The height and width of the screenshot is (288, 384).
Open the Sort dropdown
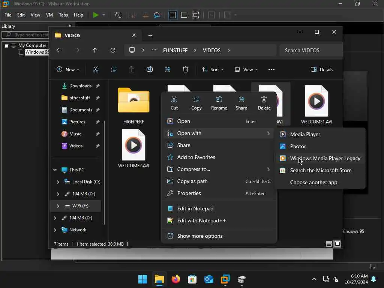pyautogui.click(x=213, y=69)
